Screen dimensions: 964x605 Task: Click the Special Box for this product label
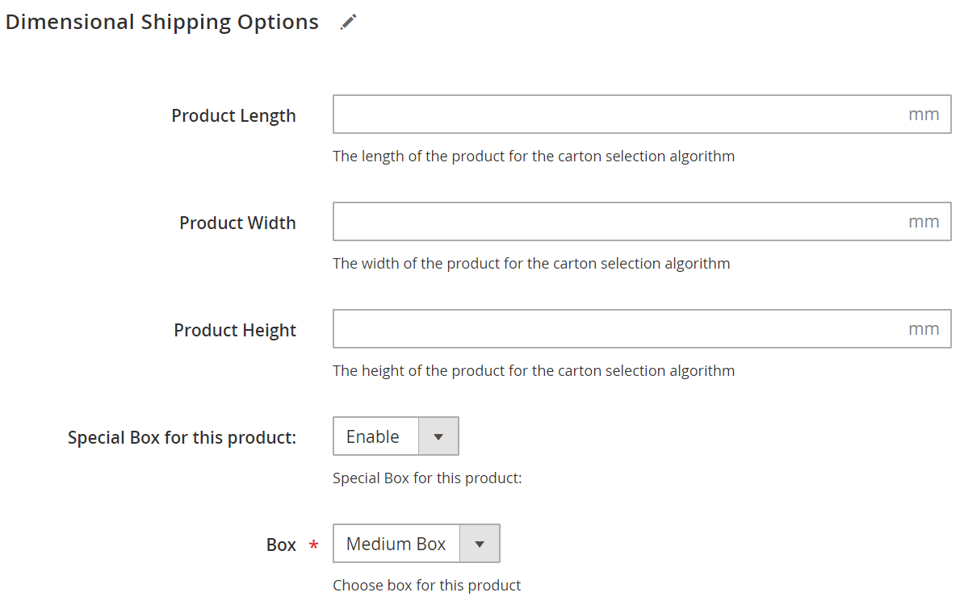pyautogui.click(x=182, y=437)
